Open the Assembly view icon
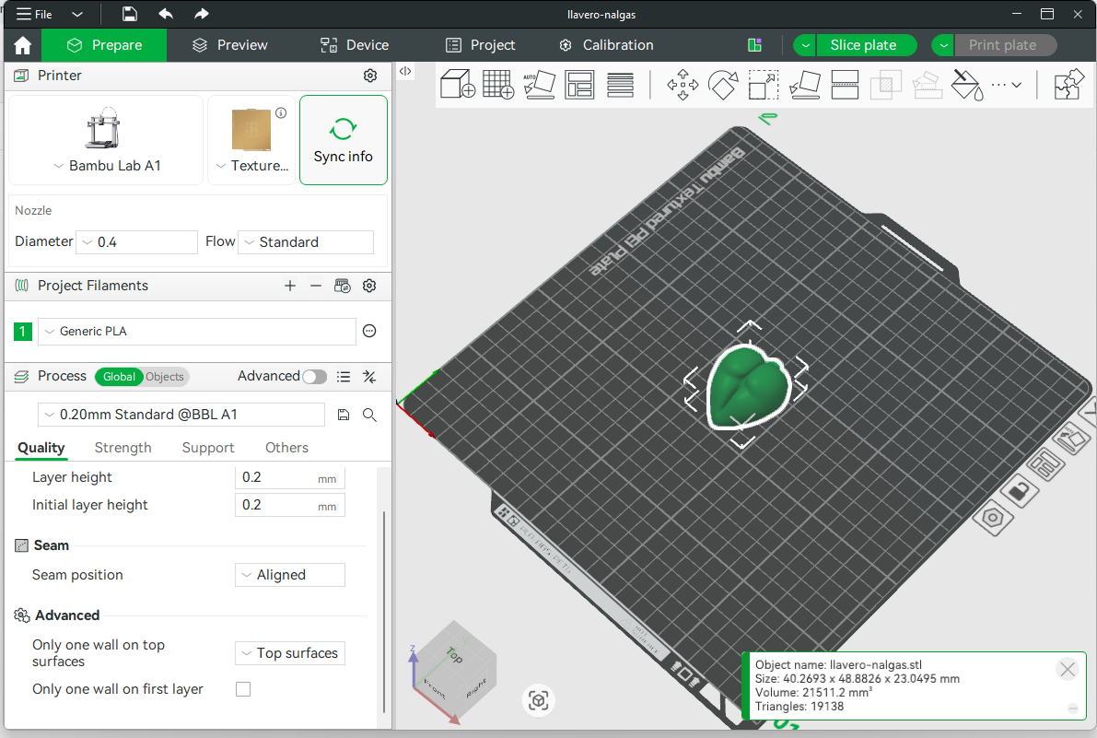Screen dimensions: 1097x738 [x=1068, y=85]
